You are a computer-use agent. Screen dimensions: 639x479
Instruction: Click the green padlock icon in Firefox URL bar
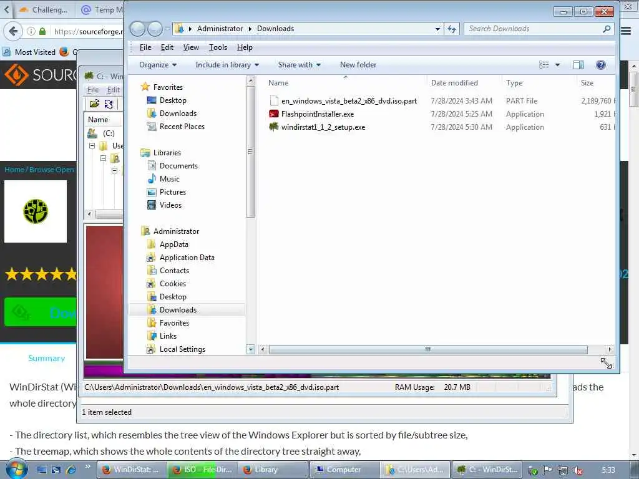tap(42, 31)
